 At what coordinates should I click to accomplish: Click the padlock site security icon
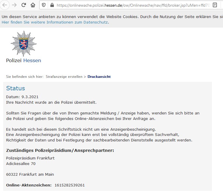pos(52,5)
